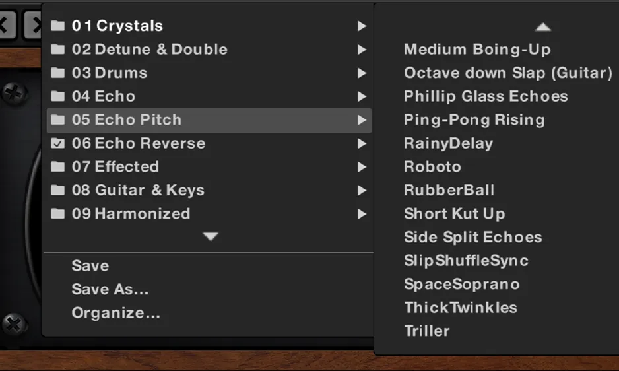Screen dimensions: 619x371
Task: Click the folder icon beside 01 Crystals
Action: (58, 26)
